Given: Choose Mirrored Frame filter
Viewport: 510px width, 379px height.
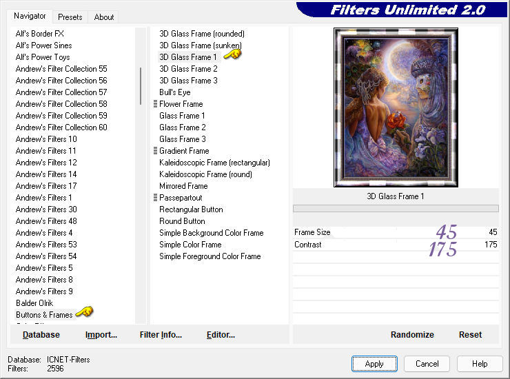Looking at the screenshot, I should pyautogui.click(x=183, y=186).
